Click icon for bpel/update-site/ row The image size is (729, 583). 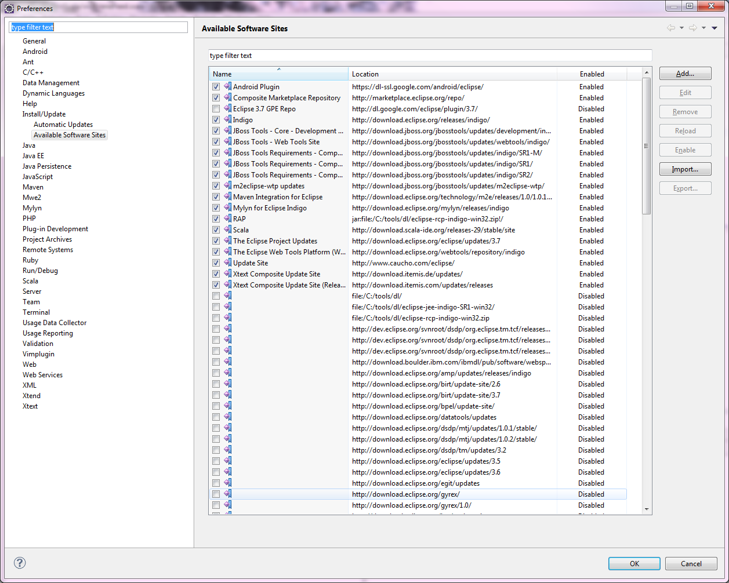pos(227,406)
